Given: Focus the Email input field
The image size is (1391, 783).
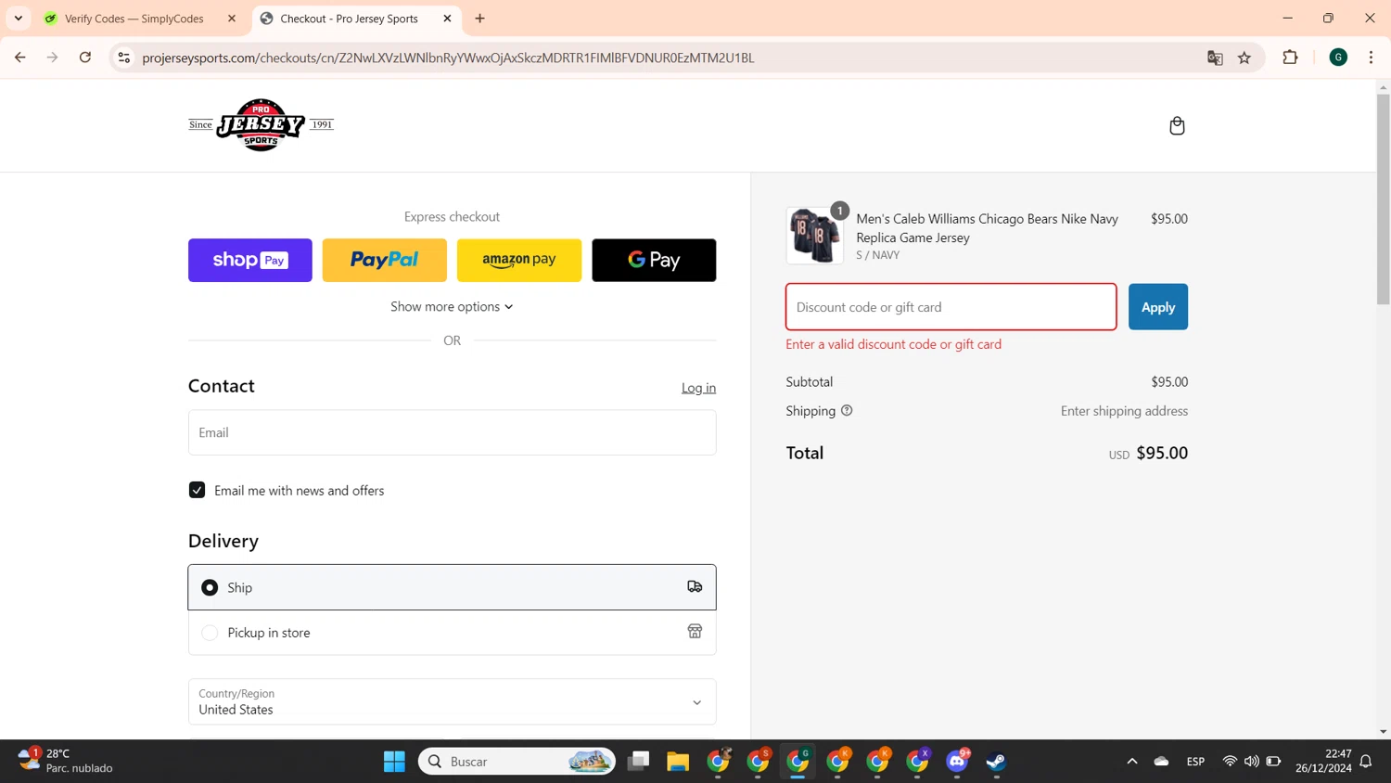Looking at the screenshot, I should tap(452, 432).
